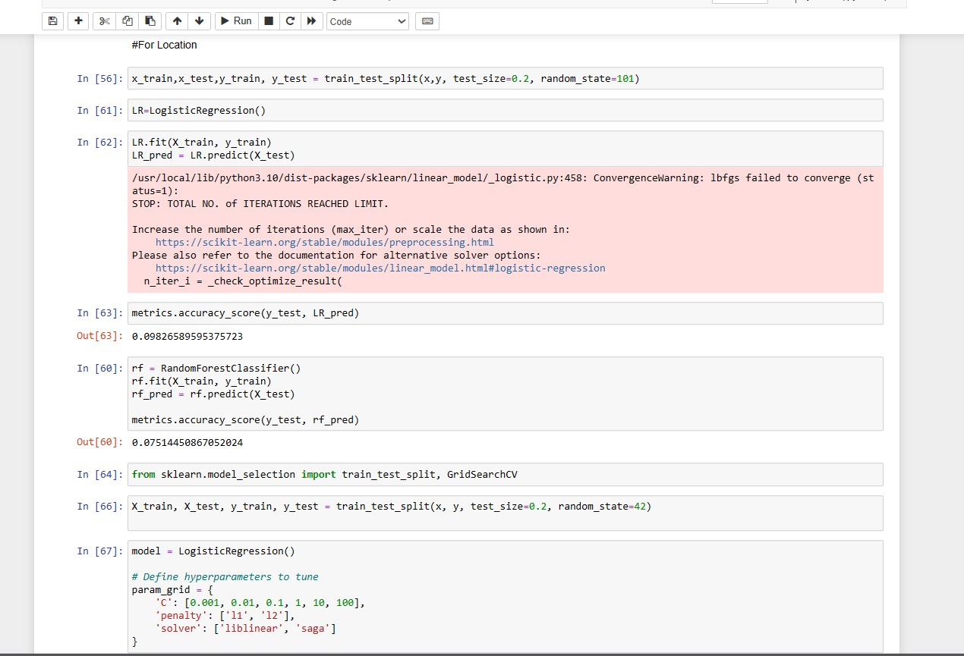Click the 'solver': ['liblinear', 'saga'] line
The height and width of the screenshot is (656, 964).
point(245,629)
